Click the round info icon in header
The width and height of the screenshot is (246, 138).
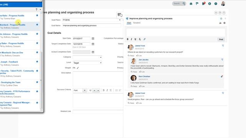pyautogui.click(x=209, y=3)
